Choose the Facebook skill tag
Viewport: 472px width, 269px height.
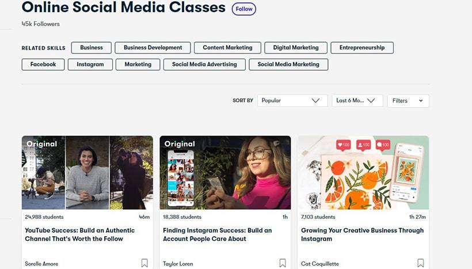coord(43,65)
